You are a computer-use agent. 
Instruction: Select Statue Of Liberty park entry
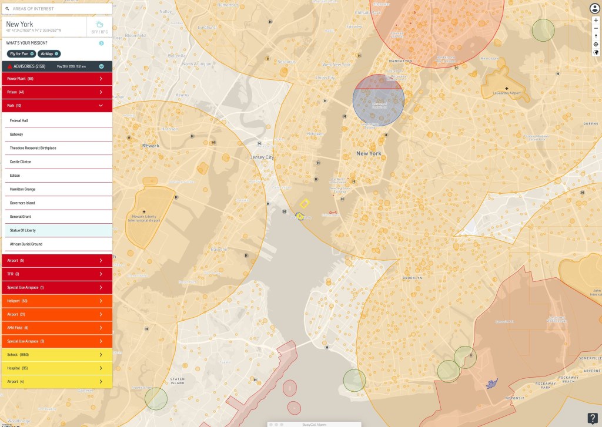click(x=56, y=230)
